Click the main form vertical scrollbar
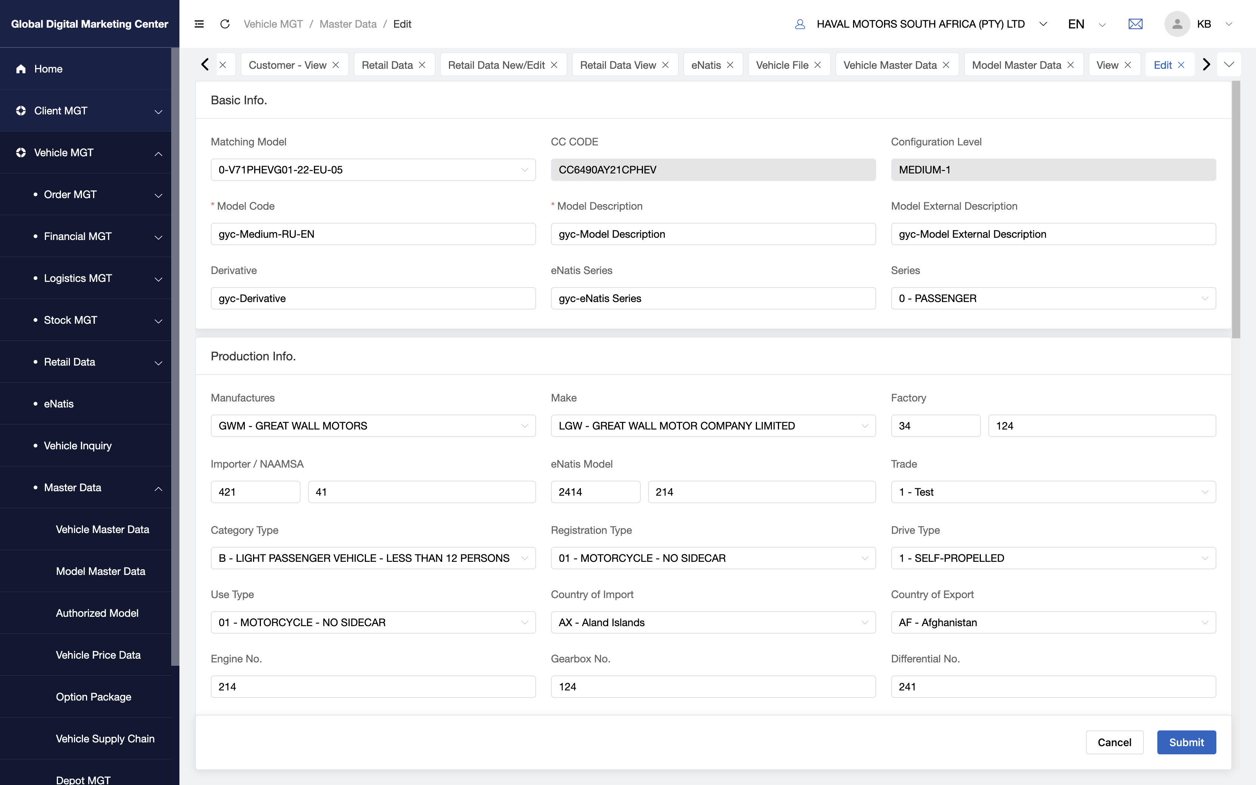 pos(1236,209)
